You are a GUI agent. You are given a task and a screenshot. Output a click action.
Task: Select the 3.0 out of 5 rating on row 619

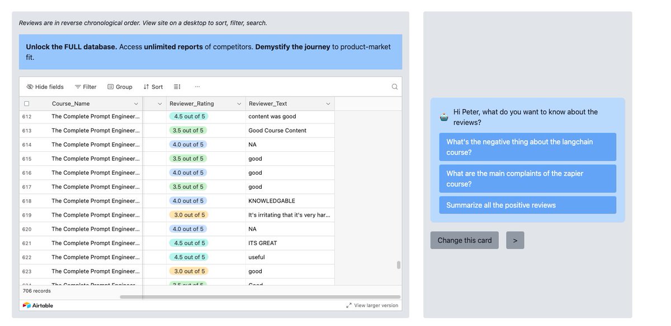(190, 214)
